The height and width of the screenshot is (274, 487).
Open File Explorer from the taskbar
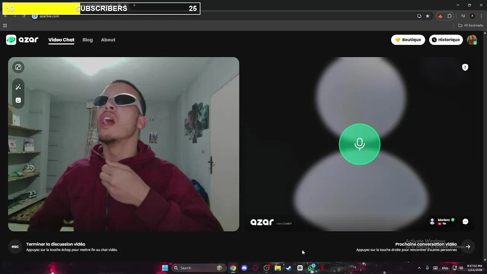pos(278,268)
